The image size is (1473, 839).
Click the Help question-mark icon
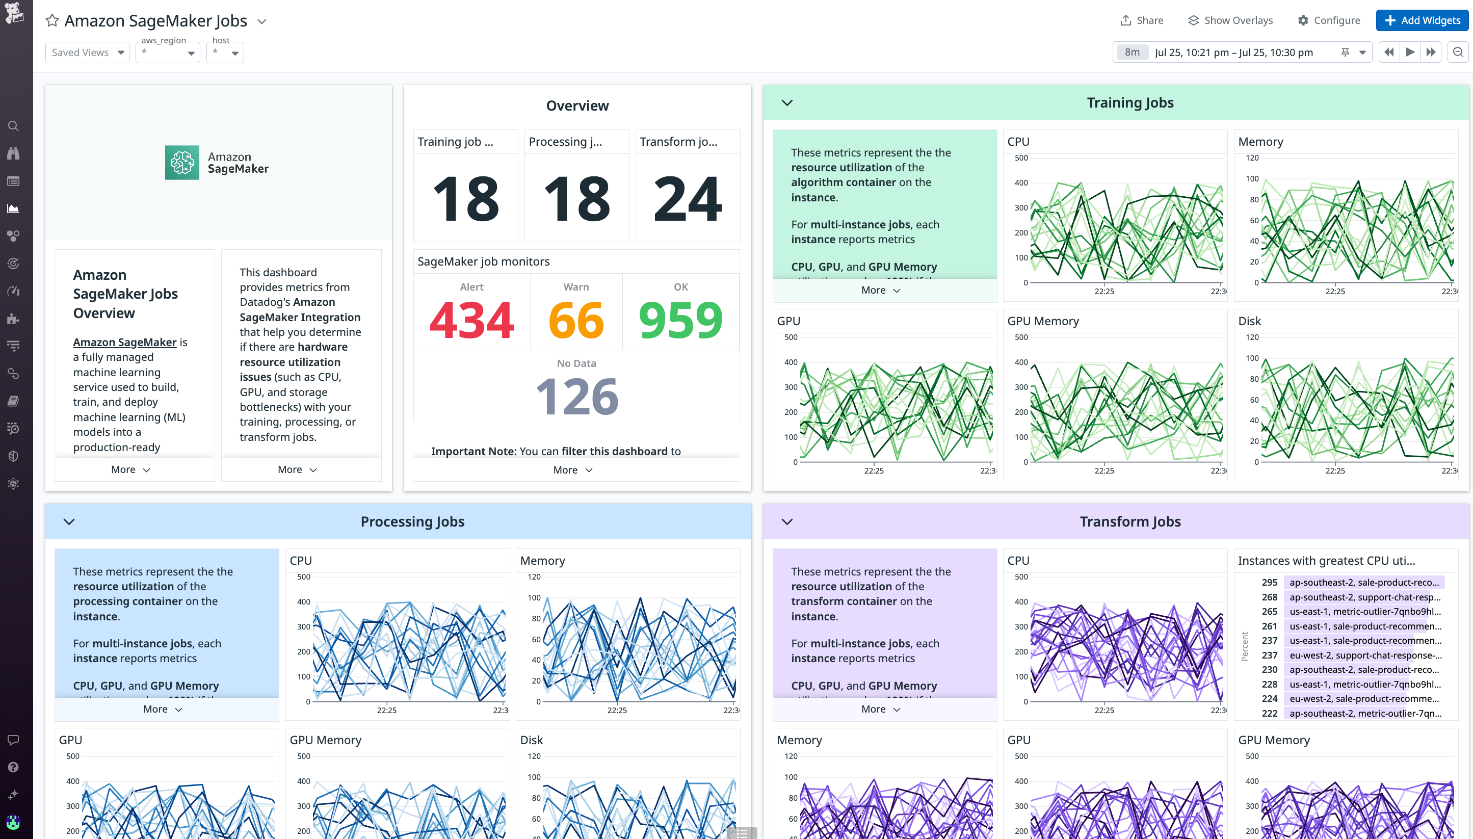(13, 767)
